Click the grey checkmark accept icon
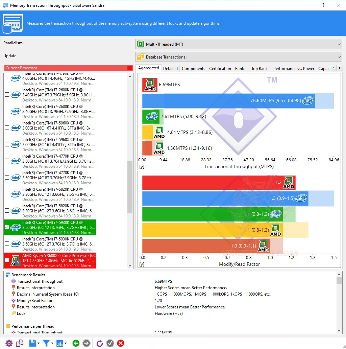 (x=110, y=343)
